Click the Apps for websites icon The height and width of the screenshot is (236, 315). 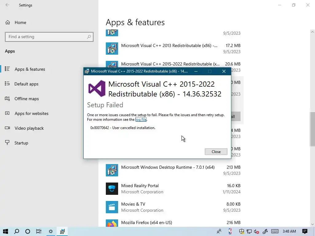7,113
